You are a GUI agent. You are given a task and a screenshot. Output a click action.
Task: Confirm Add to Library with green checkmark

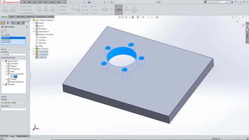pos(2,30)
